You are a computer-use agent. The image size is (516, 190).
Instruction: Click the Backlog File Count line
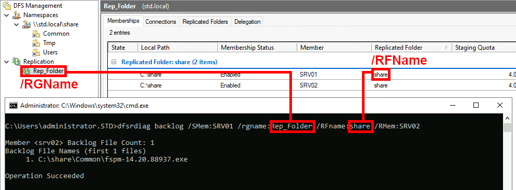point(80,143)
